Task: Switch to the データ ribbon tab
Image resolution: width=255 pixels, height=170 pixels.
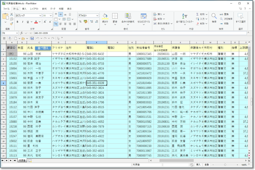Action: (53, 8)
